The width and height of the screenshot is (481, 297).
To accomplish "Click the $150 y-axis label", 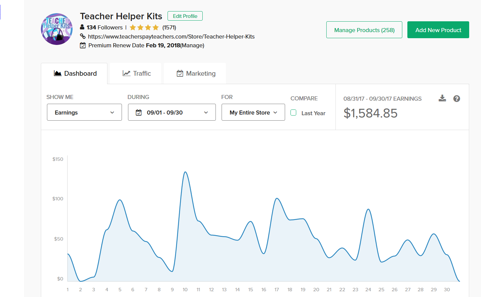I will pos(58,159).
